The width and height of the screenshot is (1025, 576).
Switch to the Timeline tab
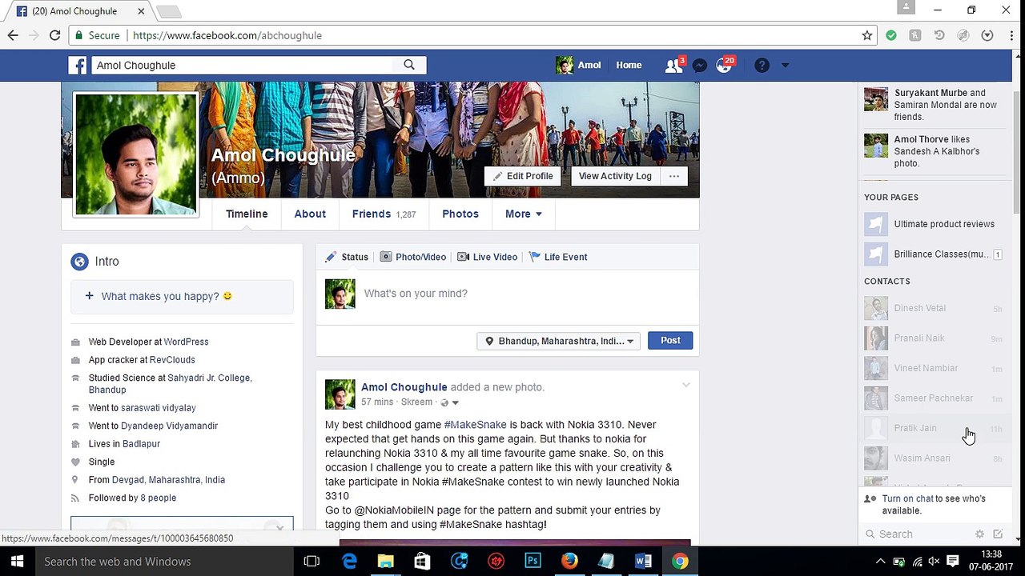tap(247, 214)
